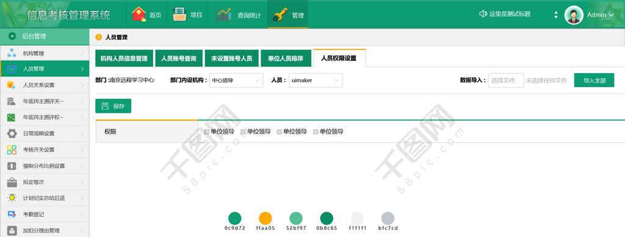Image resolution: width=625 pixels, height=237 pixels.
Task: Click the 年底民主测评关 server icon
Action: pyautogui.click(x=12, y=101)
